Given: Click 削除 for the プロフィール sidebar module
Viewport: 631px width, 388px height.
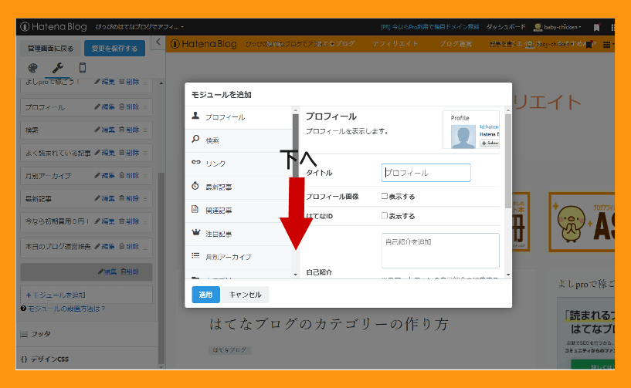Looking at the screenshot, I should [129, 107].
